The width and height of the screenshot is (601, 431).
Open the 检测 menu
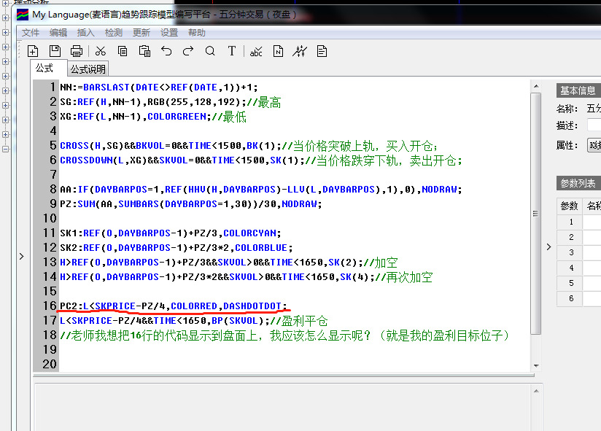pyautogui.click(x=114, y=32)
